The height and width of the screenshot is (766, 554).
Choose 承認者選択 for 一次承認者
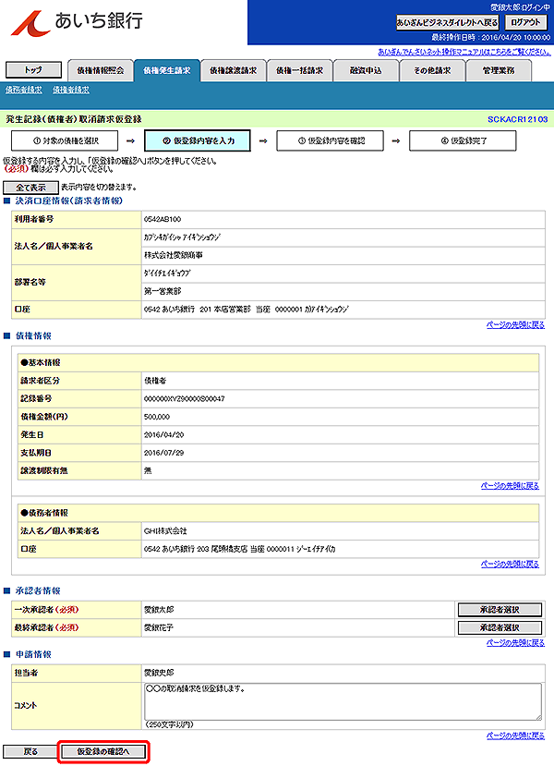500,610
